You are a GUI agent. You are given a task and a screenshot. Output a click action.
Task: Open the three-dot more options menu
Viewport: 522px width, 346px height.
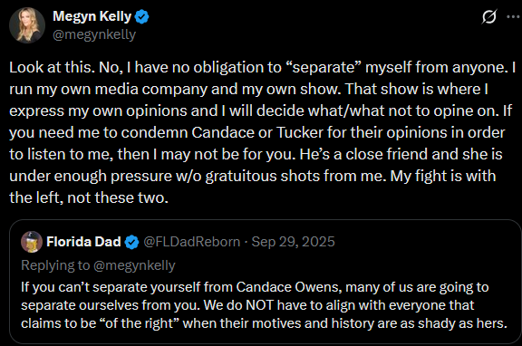pyautogui.click(x=514, y=16)
